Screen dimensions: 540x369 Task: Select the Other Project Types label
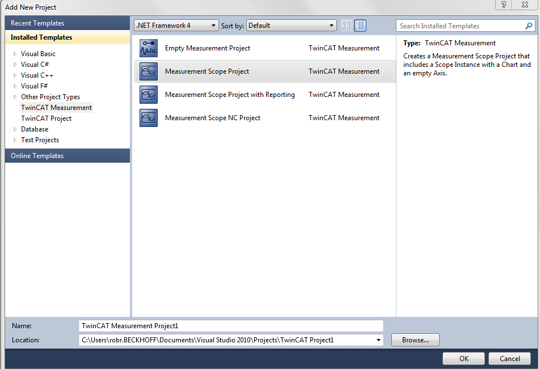[x=50, y=97]
